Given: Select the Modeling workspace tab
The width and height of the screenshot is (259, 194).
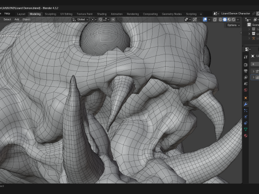Looking at the screenshot, I should [x=35, y=14].
